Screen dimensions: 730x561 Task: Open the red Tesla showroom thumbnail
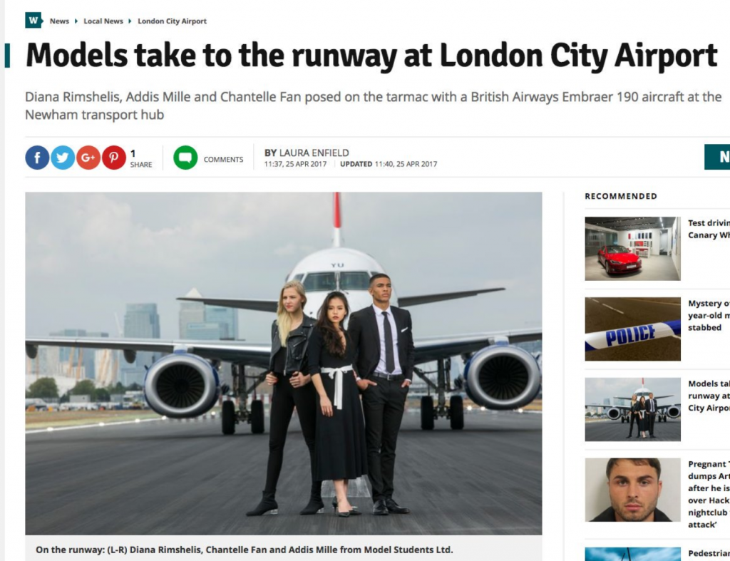[x=633, y=249]
